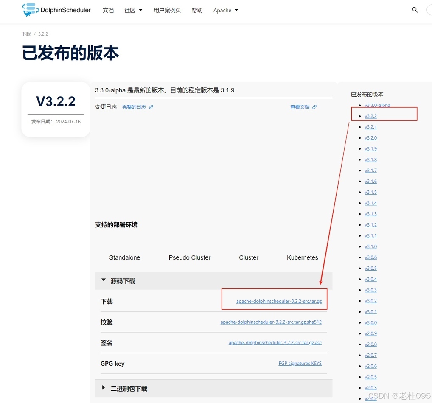Select version v3.3.0-alpha in list

click(377, 105)
